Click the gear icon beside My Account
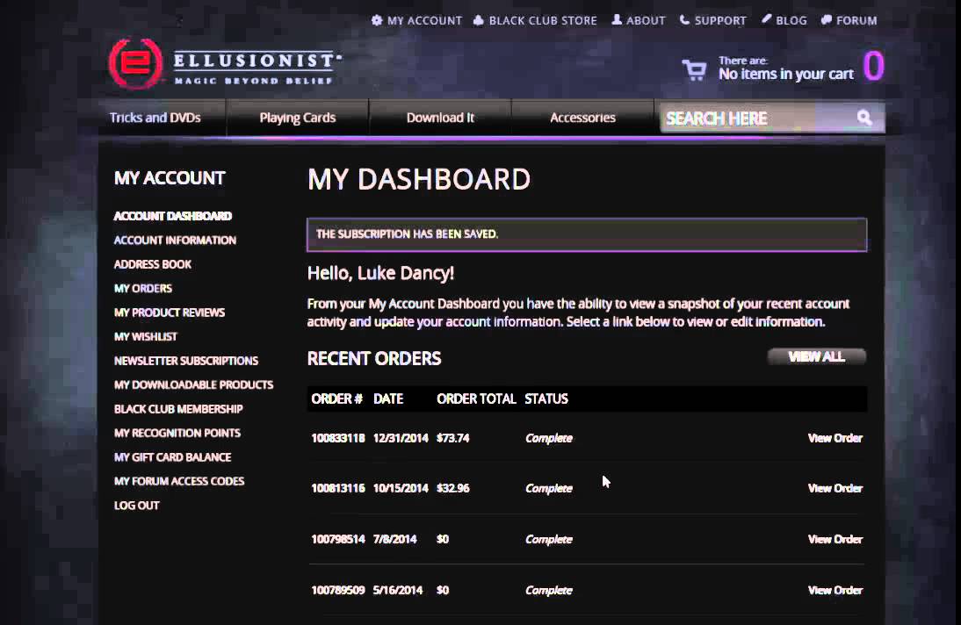Screen dimensions: 961x625 click(377, 20)
